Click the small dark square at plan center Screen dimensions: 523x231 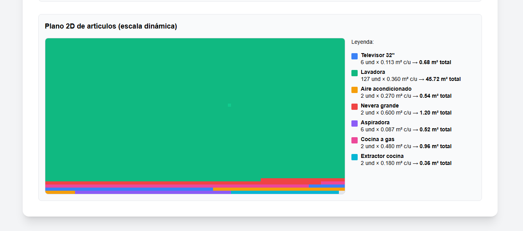click(229, 105)
